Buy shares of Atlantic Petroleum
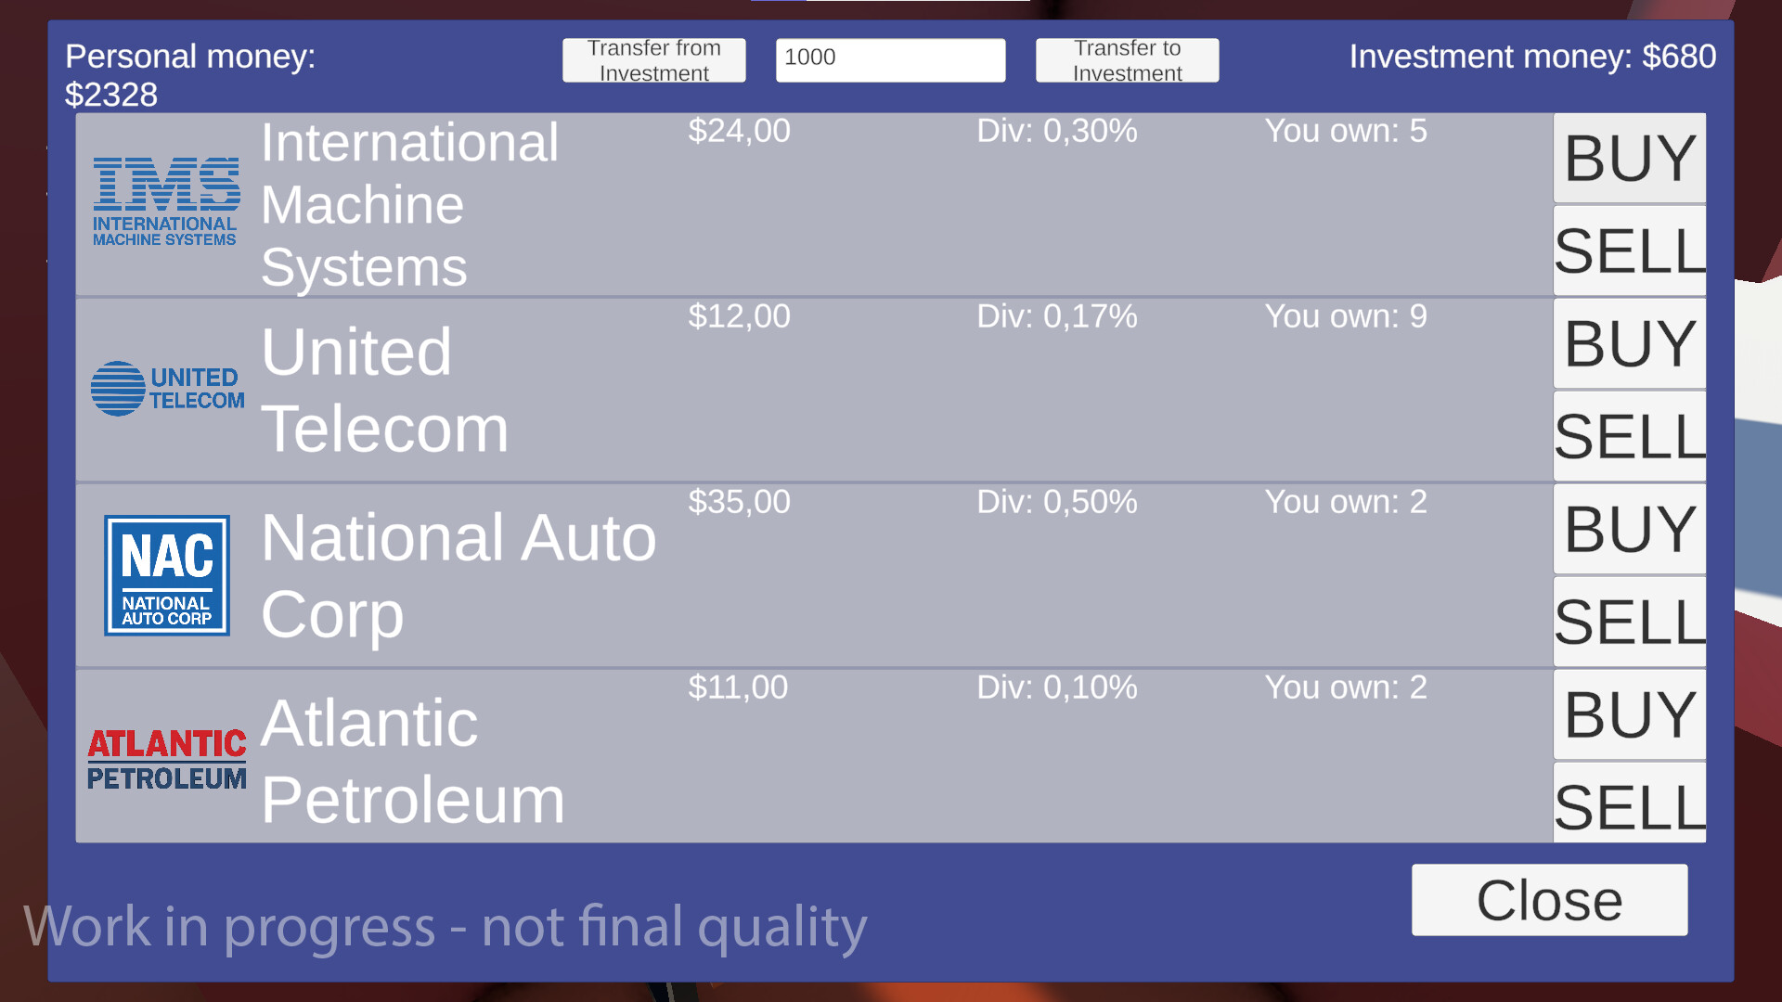1782x1002 pixels. tap(1628, 714)
